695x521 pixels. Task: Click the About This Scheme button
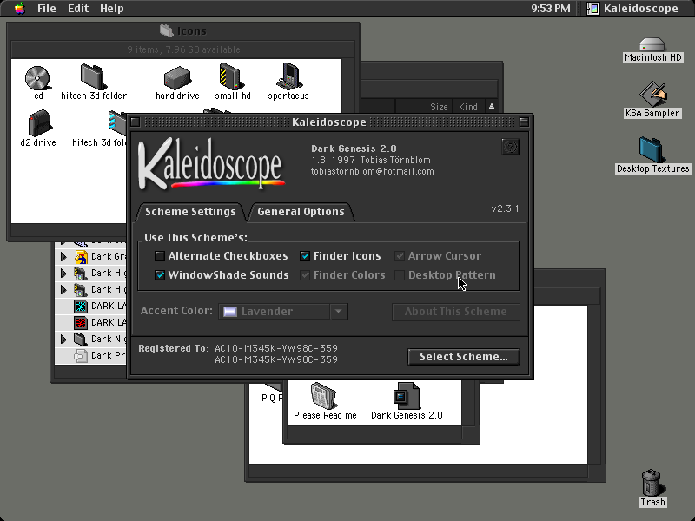click(455, 312)
